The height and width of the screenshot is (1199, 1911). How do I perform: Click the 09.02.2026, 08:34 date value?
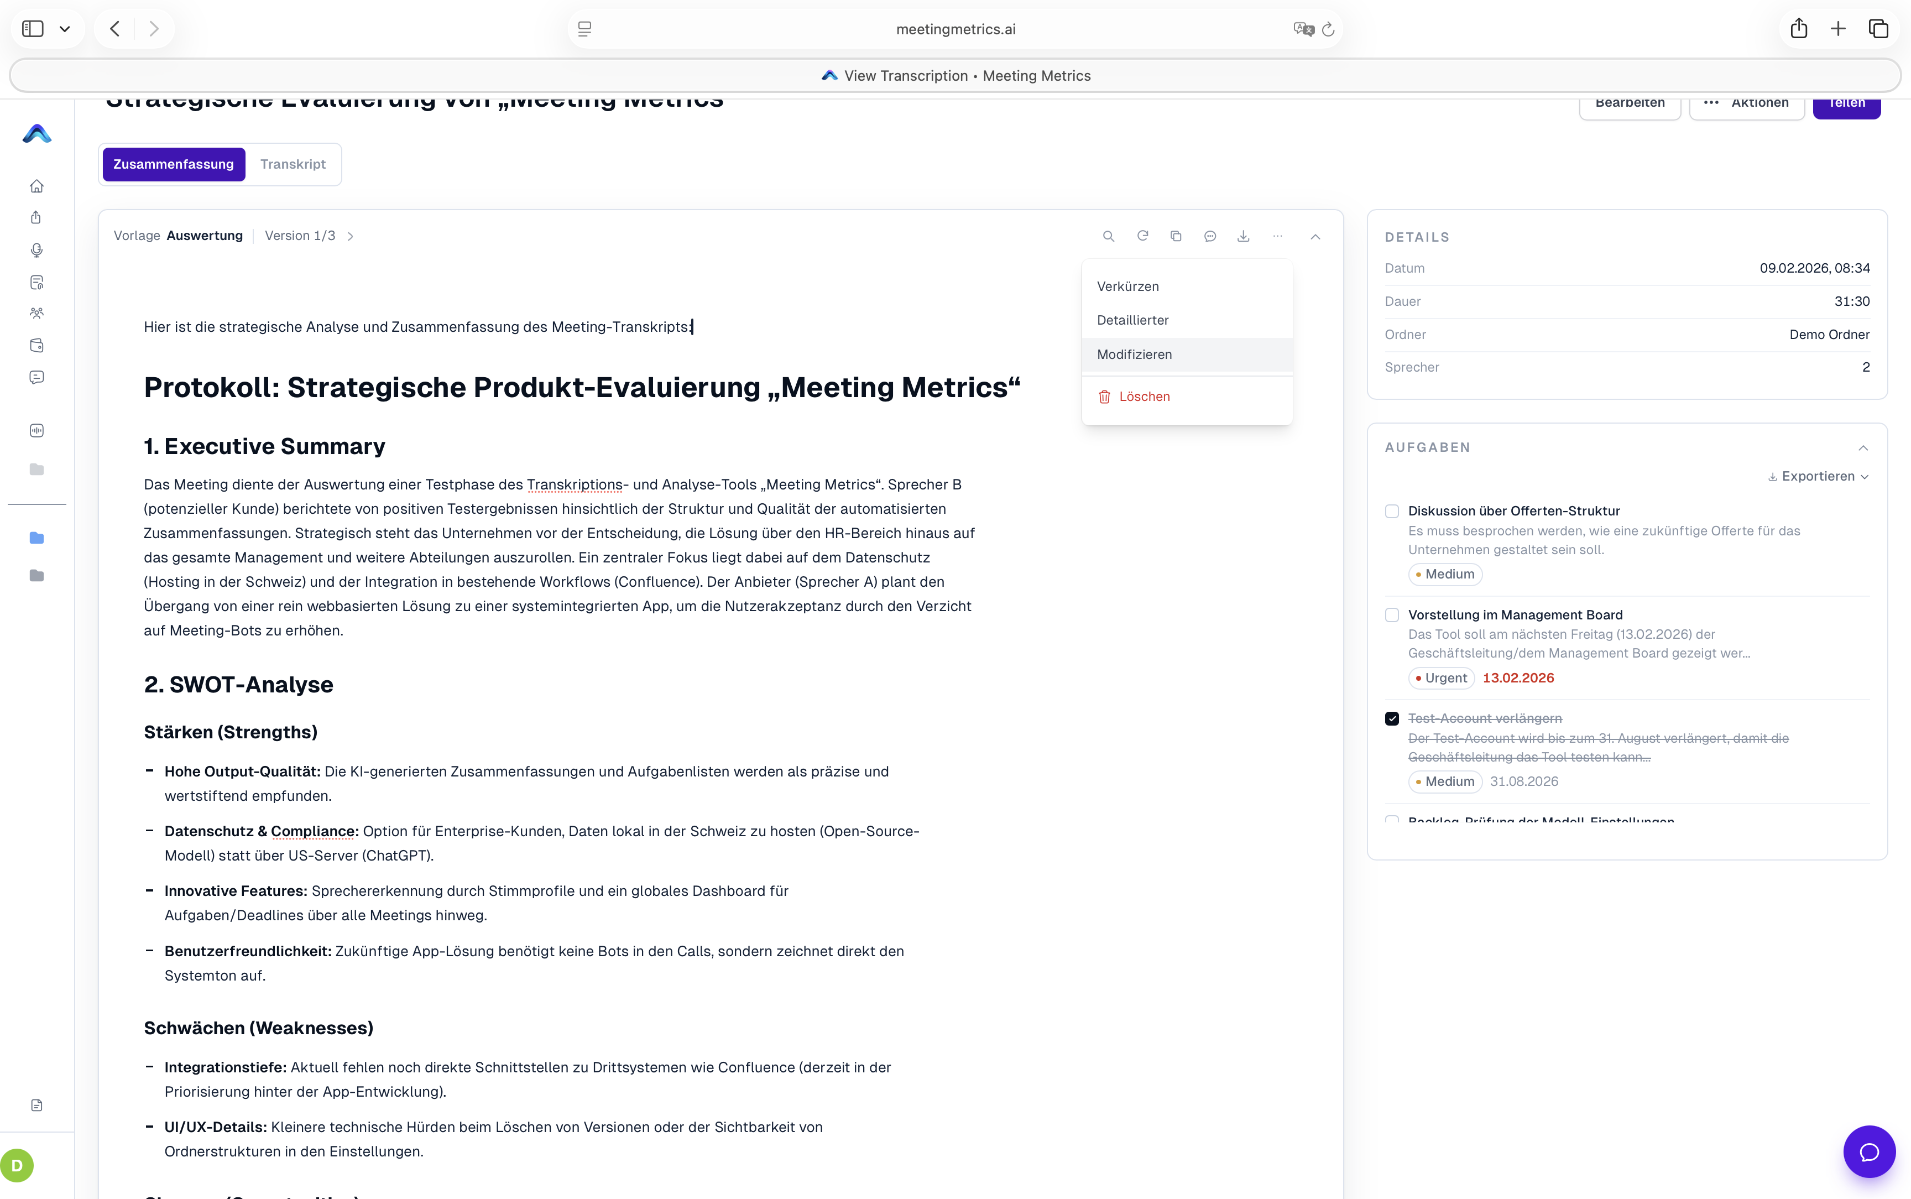(x=1814, y=268)
